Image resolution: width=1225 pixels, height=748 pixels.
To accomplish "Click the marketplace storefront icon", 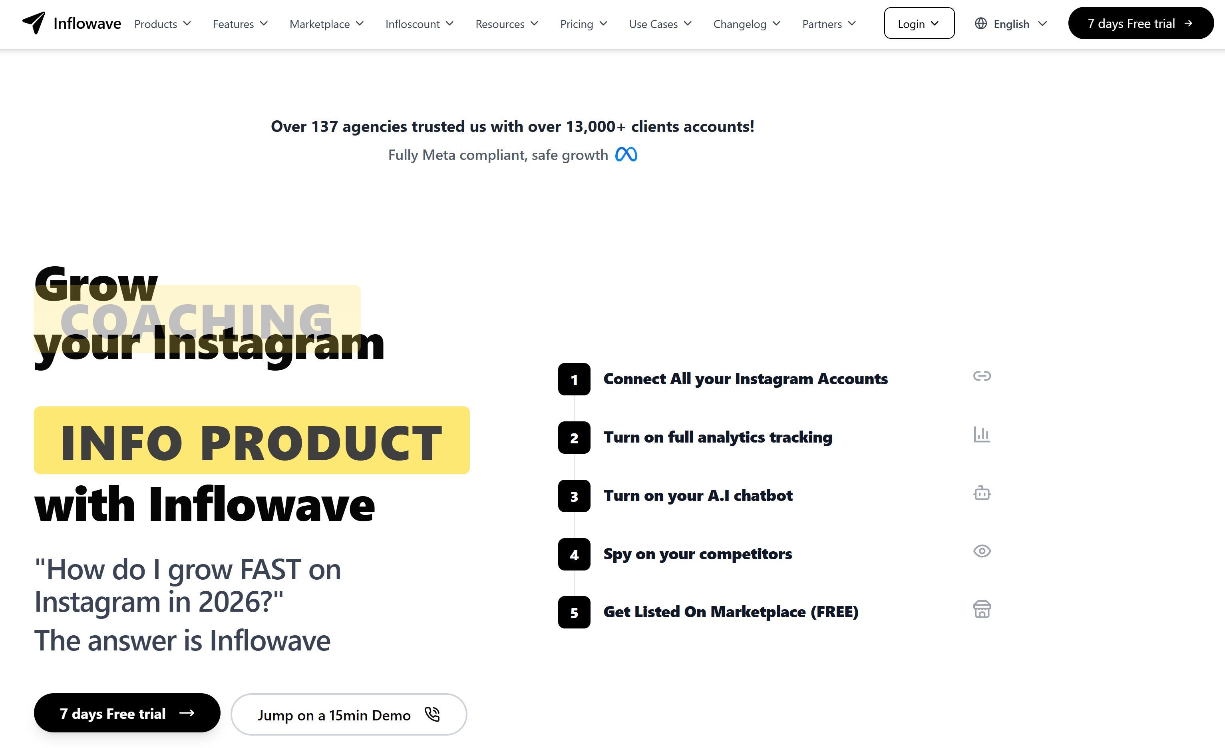I will coord(982,609).
